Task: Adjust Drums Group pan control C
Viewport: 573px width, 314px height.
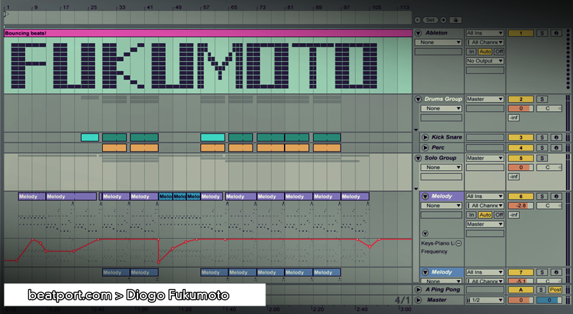Action: (549, 109)
